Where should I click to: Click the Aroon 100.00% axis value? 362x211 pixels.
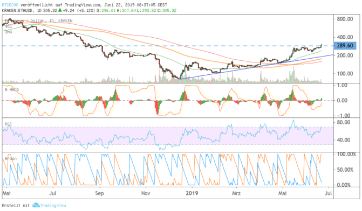(x=346, y=154)
